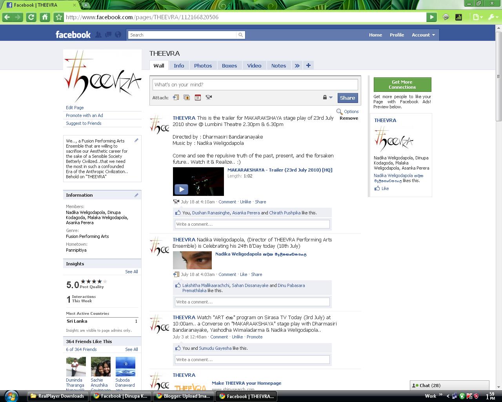502x402 pixels.
Task: Click the browser forward arrow
Action: point(17,17)
